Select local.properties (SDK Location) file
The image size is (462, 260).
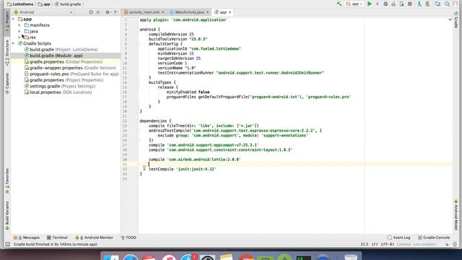58,92
